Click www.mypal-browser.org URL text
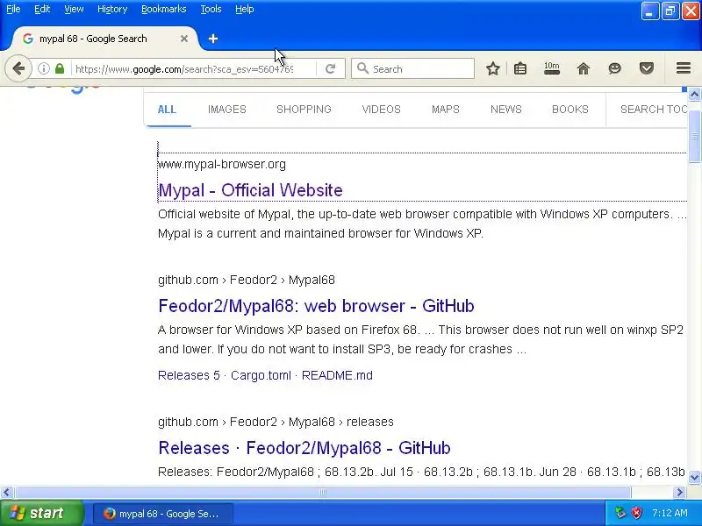Image resolution: width=702 pixels, height=526 pixels. click(x=222, y=164)
